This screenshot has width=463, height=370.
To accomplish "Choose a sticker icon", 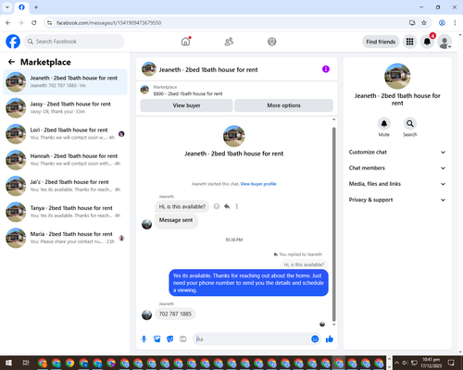I will pyautogui.click(x=170, y=339).
